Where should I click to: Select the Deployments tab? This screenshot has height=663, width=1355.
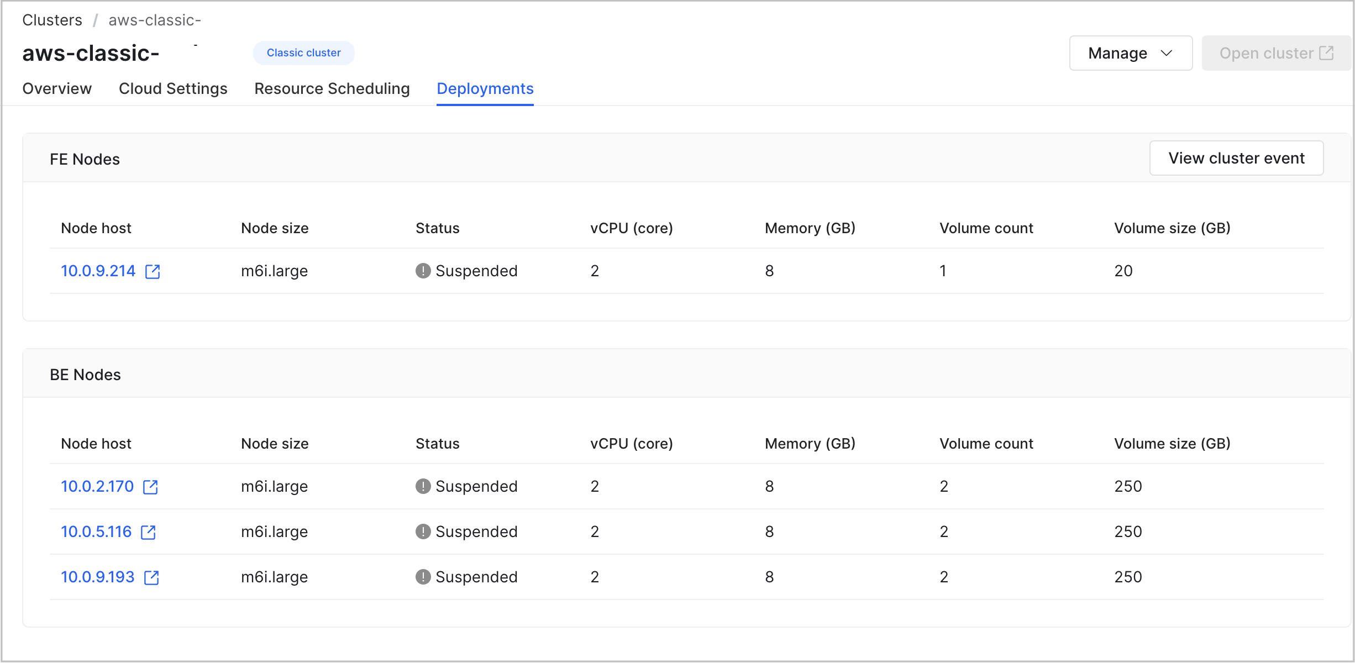coord(485,88)
